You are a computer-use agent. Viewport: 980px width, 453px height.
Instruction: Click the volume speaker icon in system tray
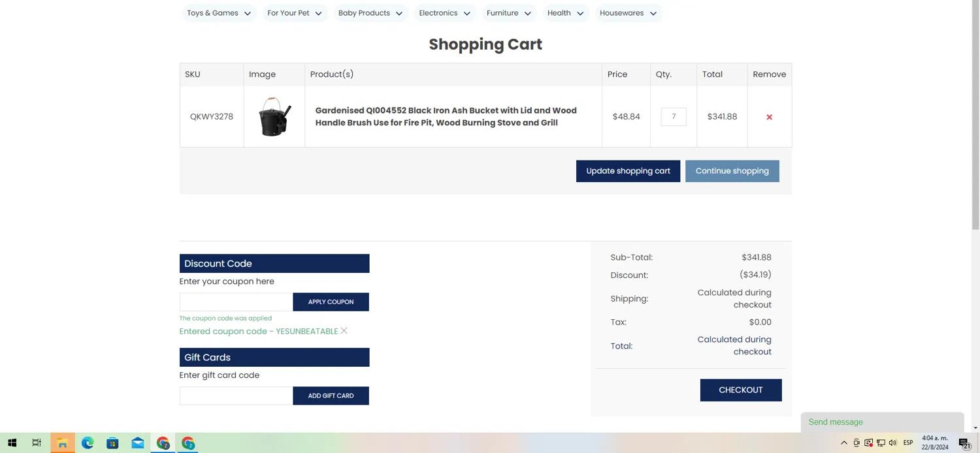click(892, 443)
